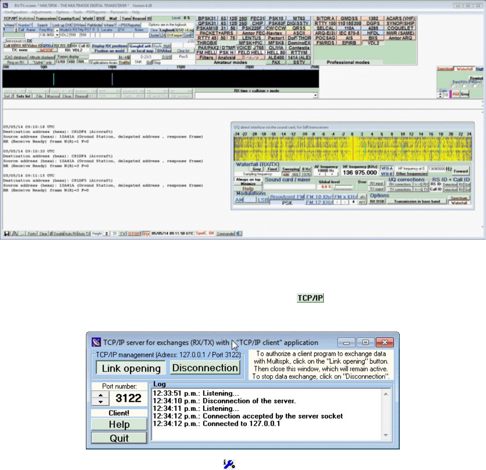Increase the port number with up arrow
Screen dimensions: 486x470
click(x=100, y=395)
